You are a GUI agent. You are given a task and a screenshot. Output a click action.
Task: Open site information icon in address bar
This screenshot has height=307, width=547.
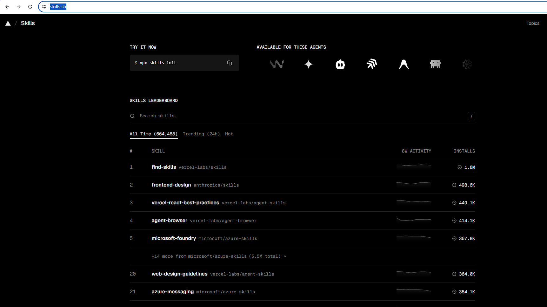coord(44,7)
